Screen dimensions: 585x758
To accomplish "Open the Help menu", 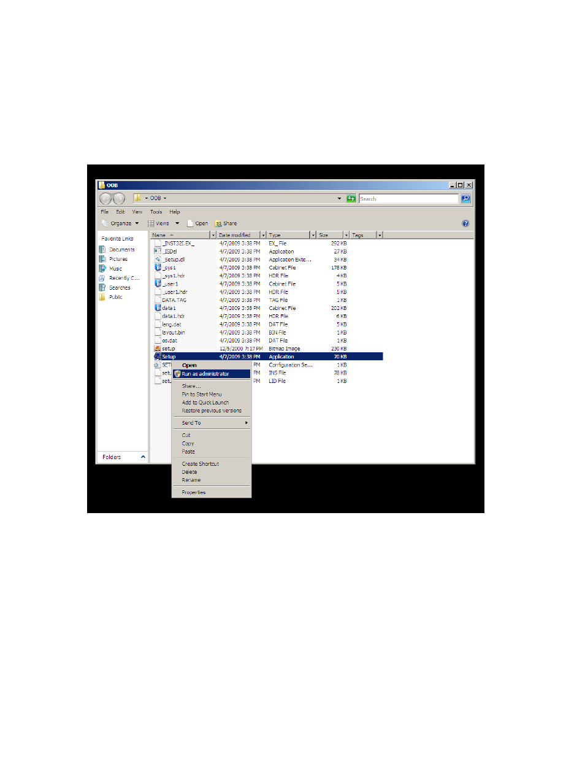I will point(175,212).
